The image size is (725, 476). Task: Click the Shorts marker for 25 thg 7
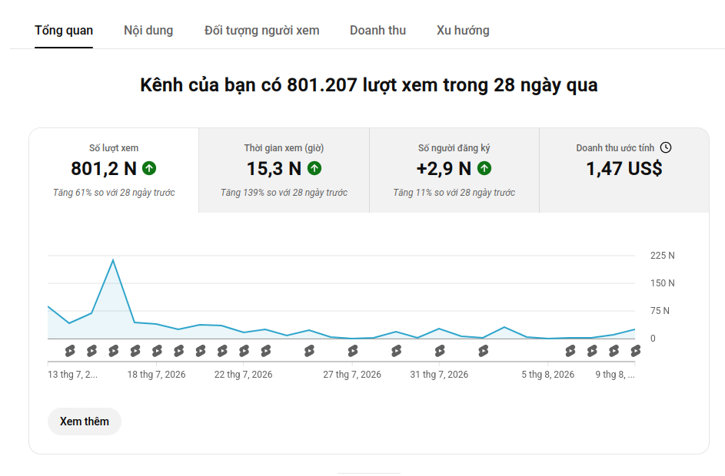(309, 352)
